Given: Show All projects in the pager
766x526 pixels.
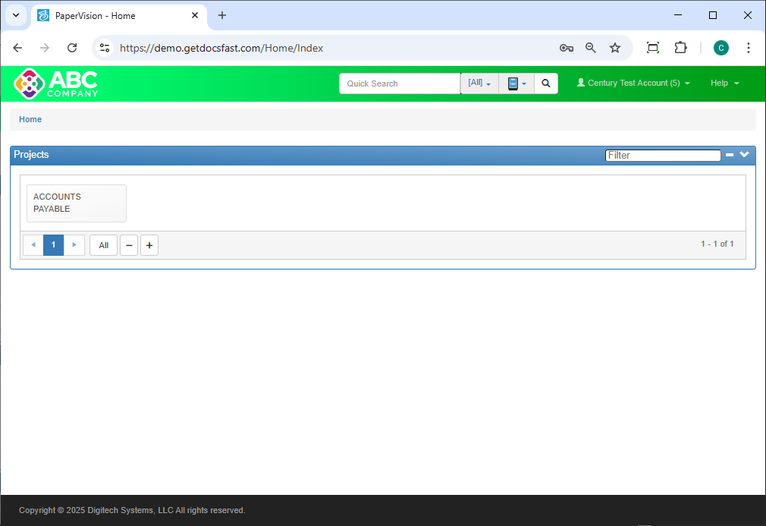Looking at the screenshot, I should [103, 245].
